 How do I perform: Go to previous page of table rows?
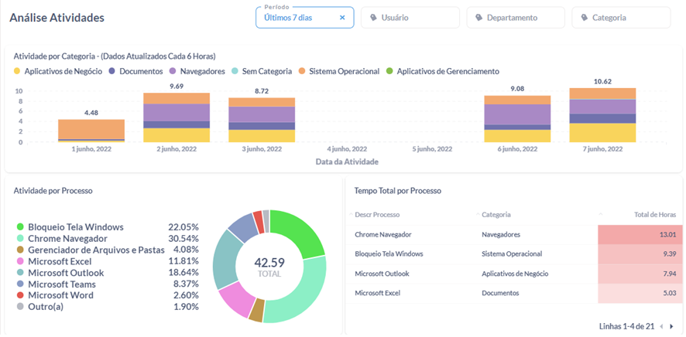pos(660,326)
